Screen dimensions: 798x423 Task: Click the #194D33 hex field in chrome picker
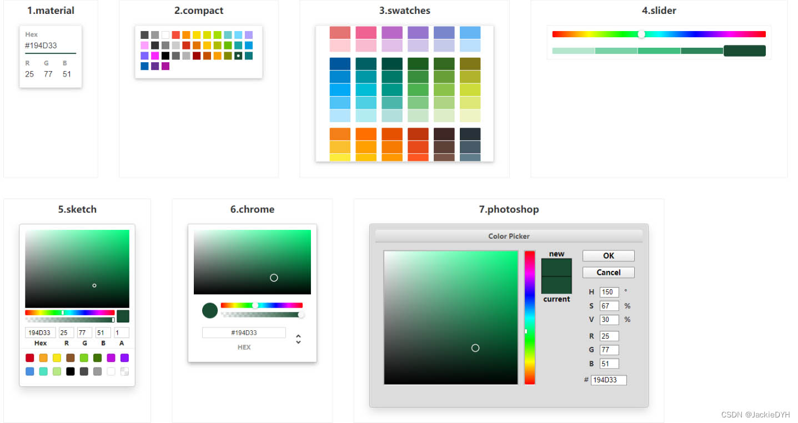(x=244, y=333)
